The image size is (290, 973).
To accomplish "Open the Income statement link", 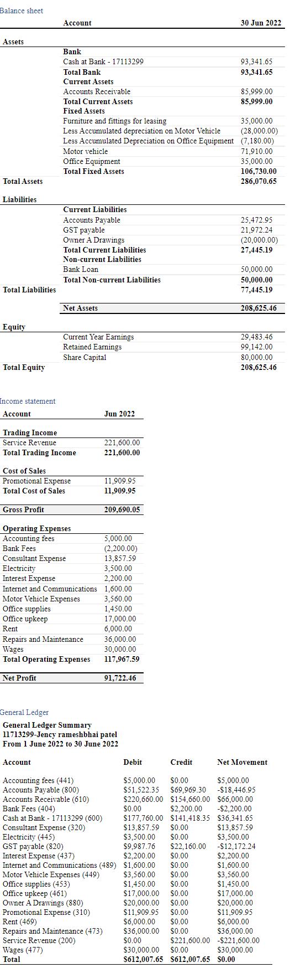I will pos(28,401).
